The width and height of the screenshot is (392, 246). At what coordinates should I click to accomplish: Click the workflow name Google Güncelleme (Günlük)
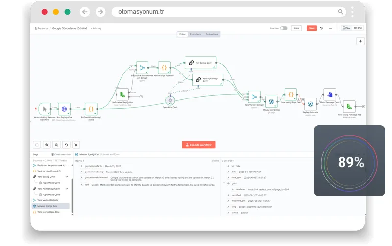point(70,28)
